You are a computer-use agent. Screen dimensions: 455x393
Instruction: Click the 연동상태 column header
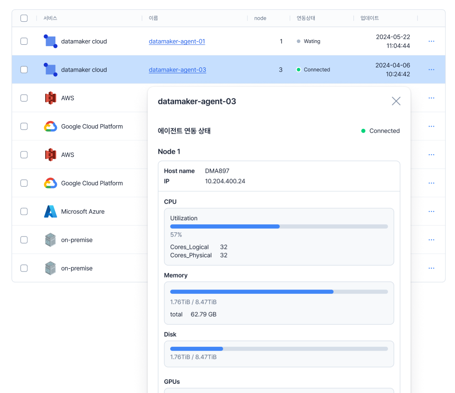point(306,18)
